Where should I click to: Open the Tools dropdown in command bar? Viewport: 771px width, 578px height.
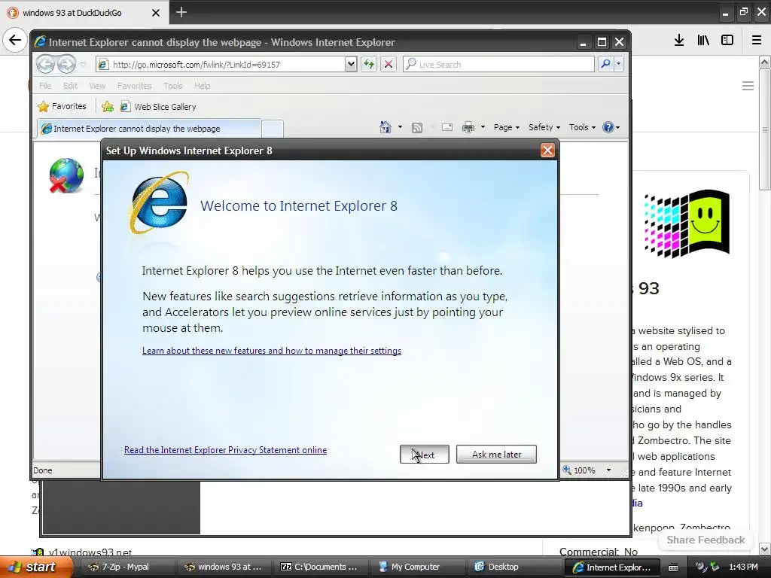[582, 127]
